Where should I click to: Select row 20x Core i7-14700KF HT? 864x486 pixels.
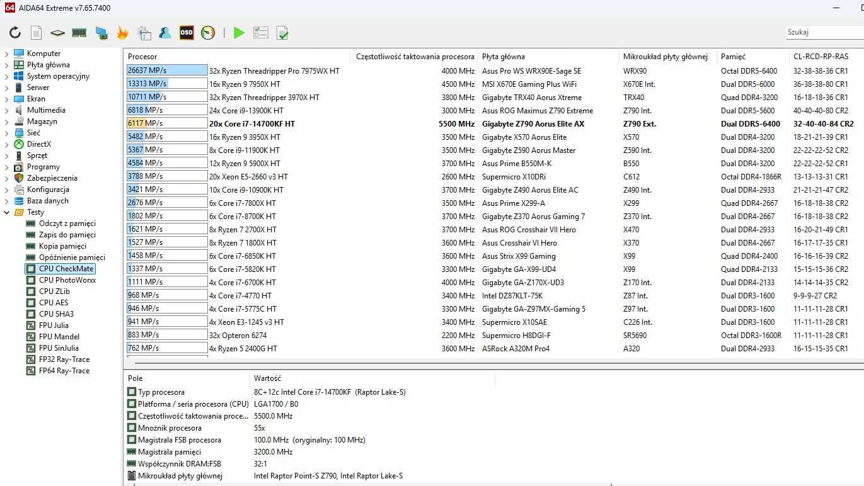click(x=494, y=123)
